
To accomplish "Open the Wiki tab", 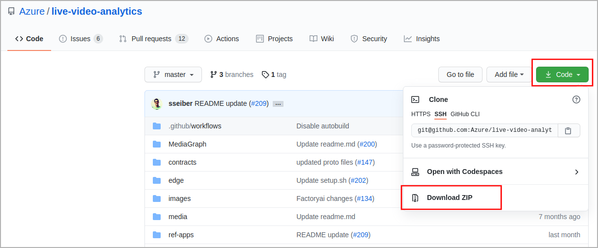I will pyautogui.click(x=322, y=39).
